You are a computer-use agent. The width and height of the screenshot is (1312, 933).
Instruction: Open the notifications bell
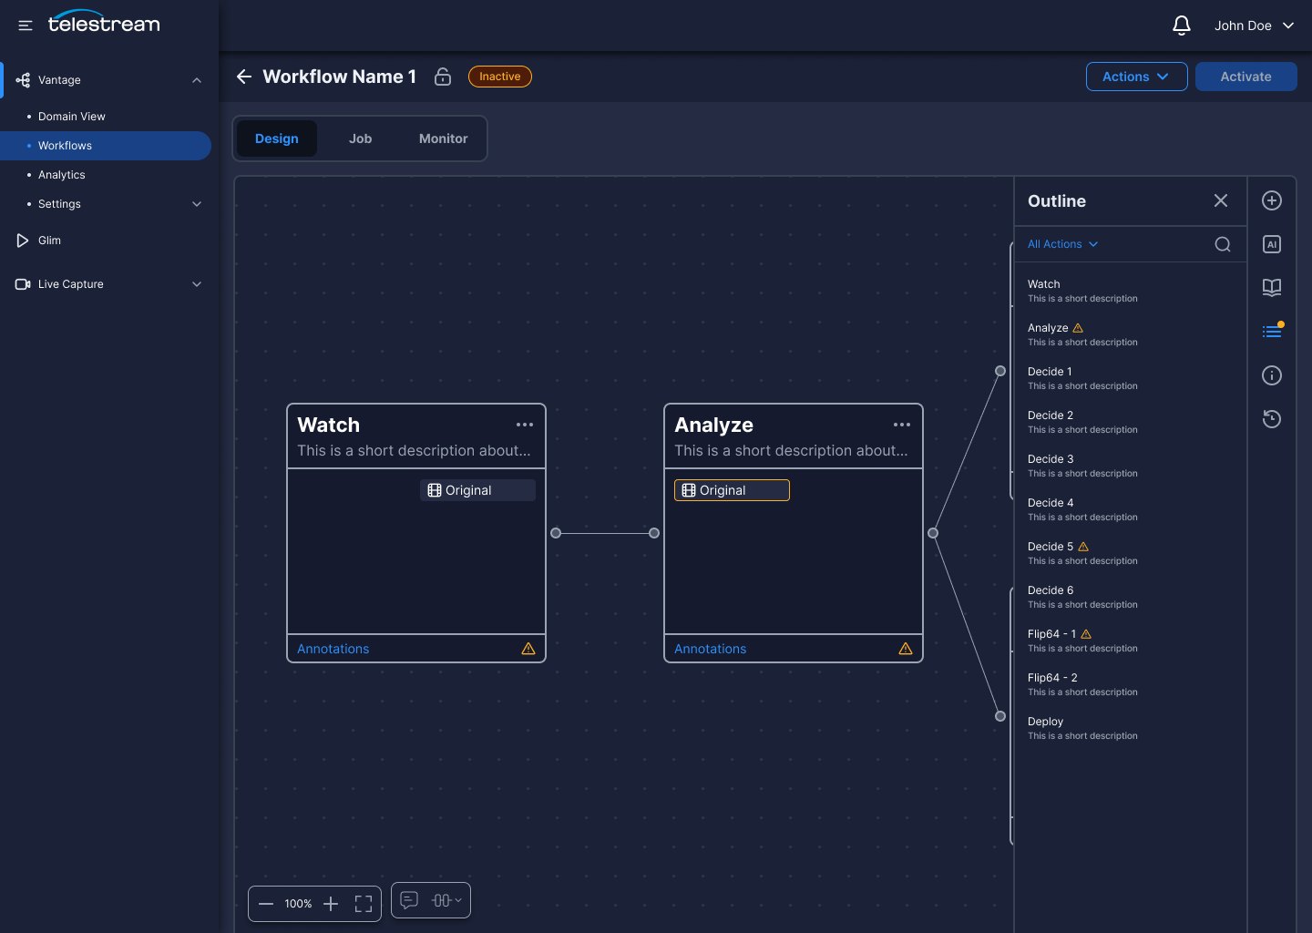(x=1181, y=26)
